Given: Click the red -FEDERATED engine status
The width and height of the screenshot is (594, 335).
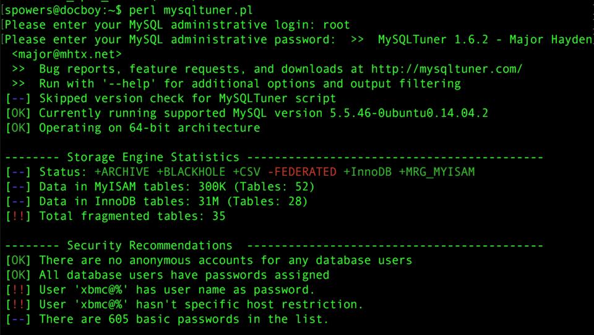Looking at the screenshot, I should pos(302,172).
